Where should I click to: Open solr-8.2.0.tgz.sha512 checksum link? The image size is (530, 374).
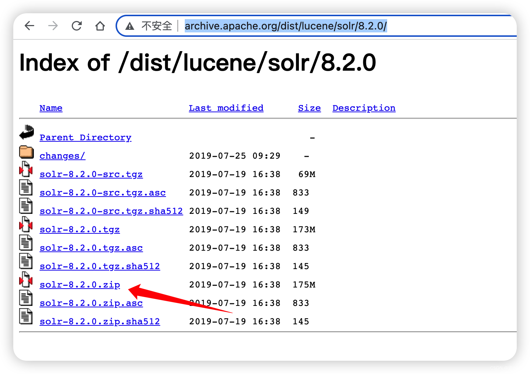click(x=100, y=267)
